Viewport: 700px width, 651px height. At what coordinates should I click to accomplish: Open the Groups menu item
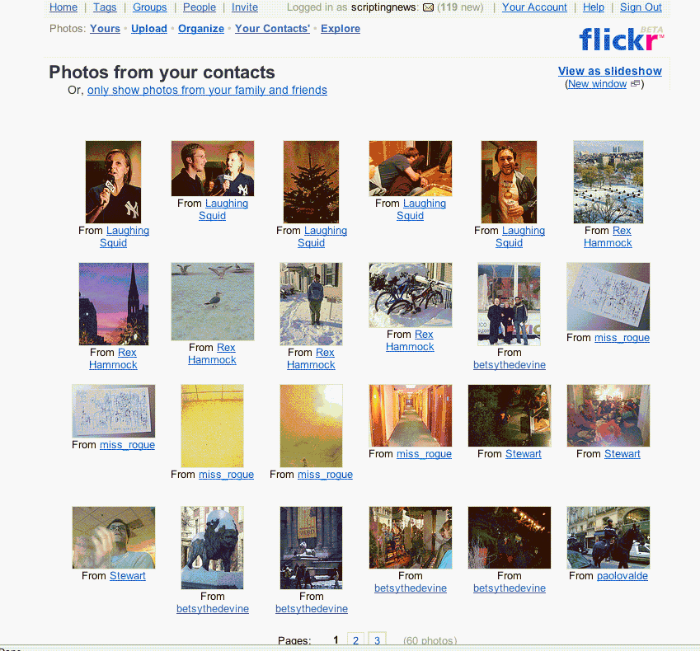tap(149, 7)
